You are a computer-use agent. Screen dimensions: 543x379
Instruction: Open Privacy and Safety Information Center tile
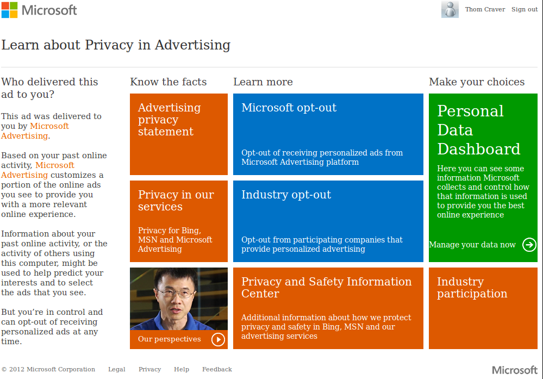(x=328, y=308)
